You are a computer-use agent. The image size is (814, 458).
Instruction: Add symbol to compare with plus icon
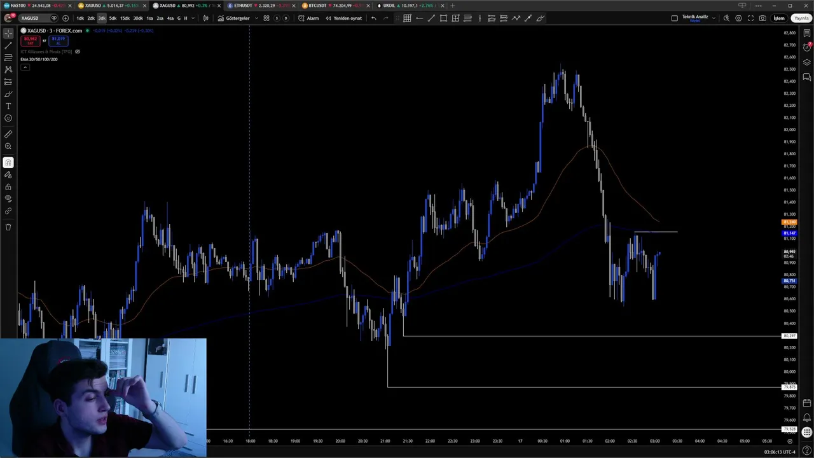pyautogui.click(x=66, y=18)
